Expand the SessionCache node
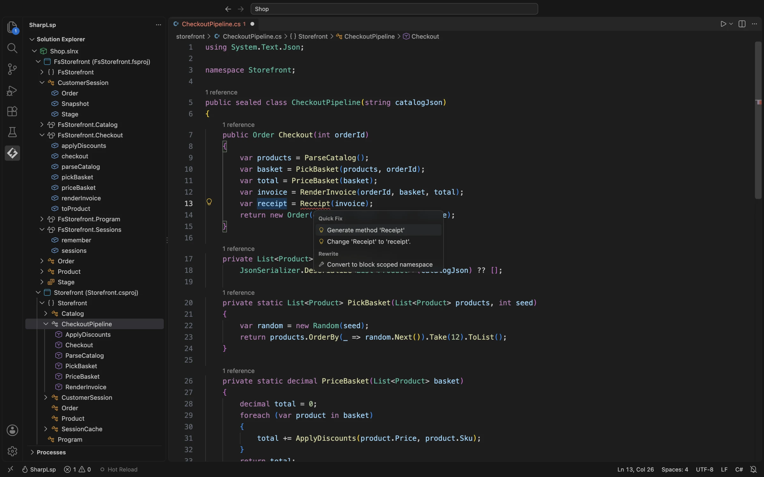This screenshot has width=764, height=477. pyautogui.click(x=46, y=429)
